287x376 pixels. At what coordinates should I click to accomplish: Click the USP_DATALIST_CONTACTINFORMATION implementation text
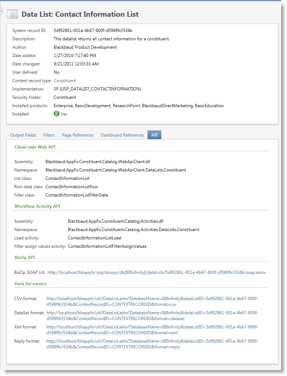pos(97,89)
